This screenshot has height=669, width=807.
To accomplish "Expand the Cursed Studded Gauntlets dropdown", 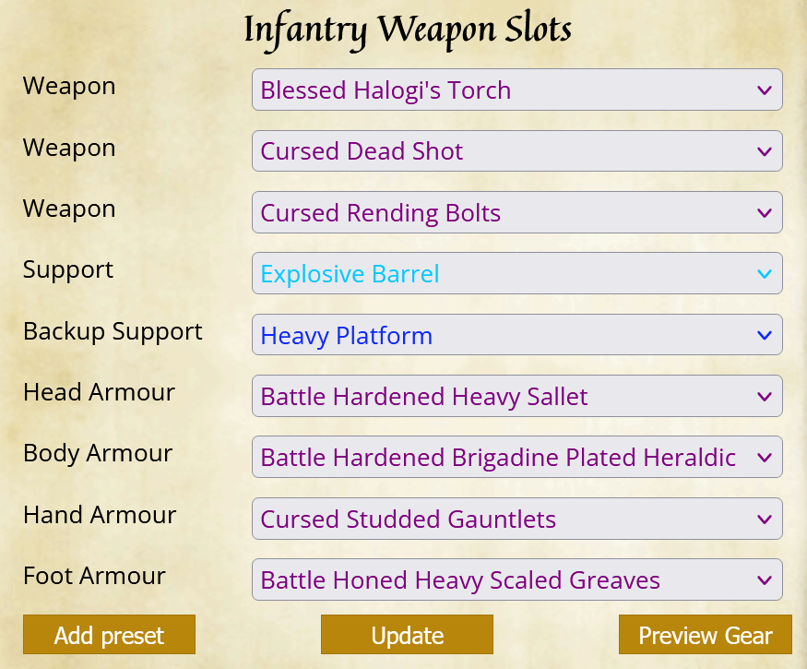I will [x=516, y=519].
